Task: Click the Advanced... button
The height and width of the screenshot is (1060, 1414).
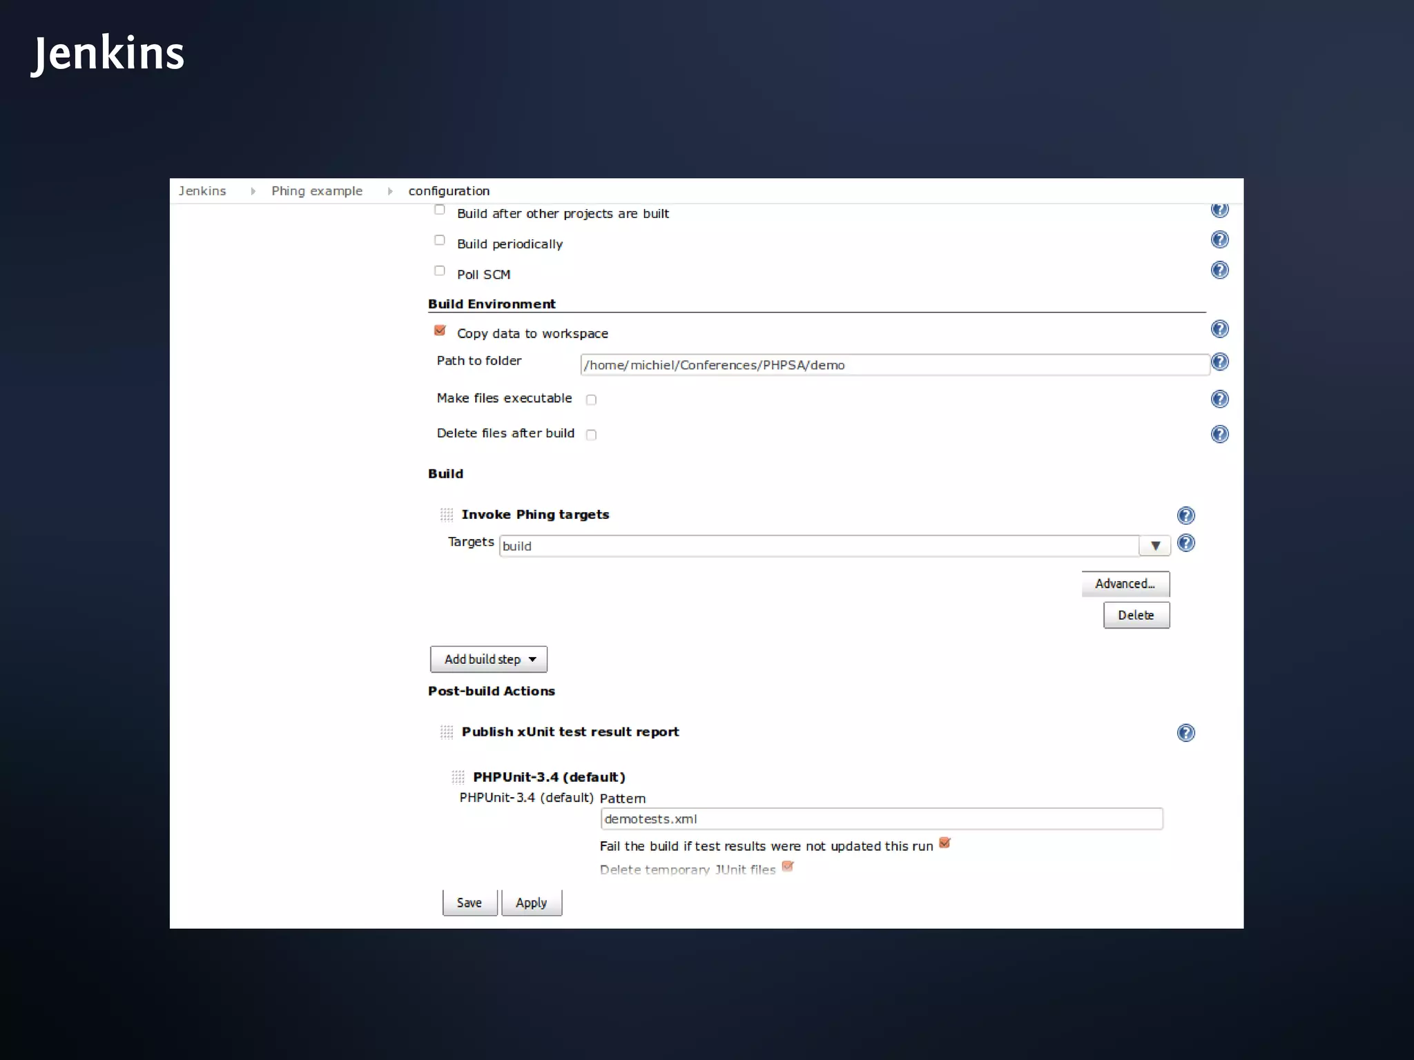Action: point(1125,584)
